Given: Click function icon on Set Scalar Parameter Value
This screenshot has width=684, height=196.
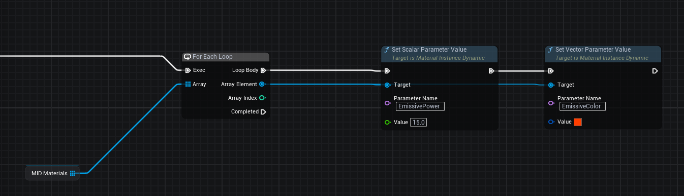Looking at the screenshot, I should 387,50.
